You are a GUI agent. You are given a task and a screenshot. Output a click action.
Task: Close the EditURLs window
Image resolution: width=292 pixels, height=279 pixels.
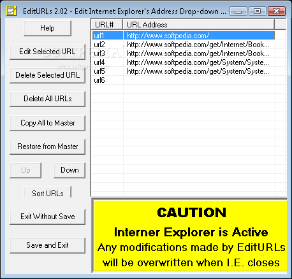coord(277,11)
